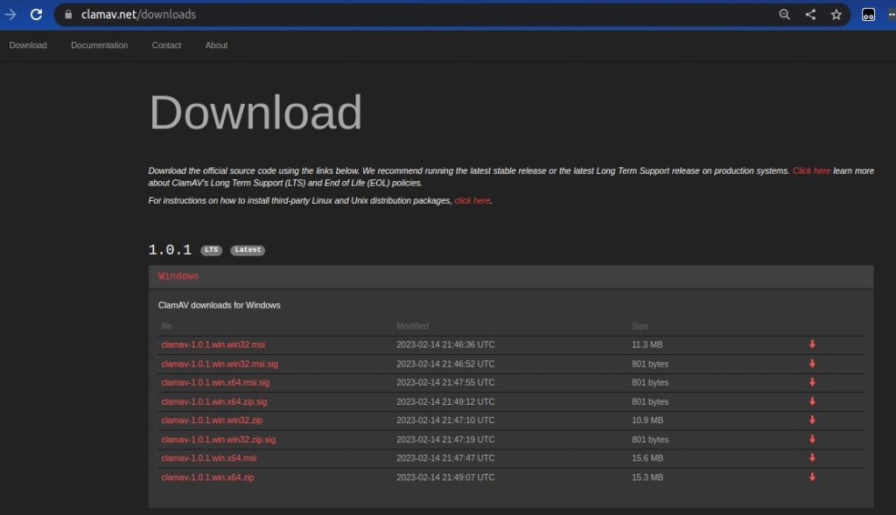
Task: Open the Documentation menu item
Action: point(99,45)
